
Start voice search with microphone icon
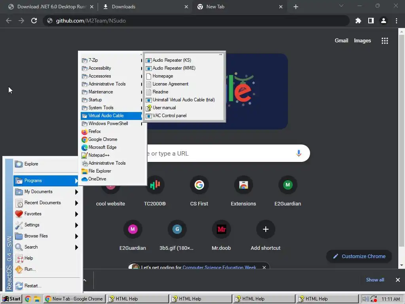tap(299, 153)
